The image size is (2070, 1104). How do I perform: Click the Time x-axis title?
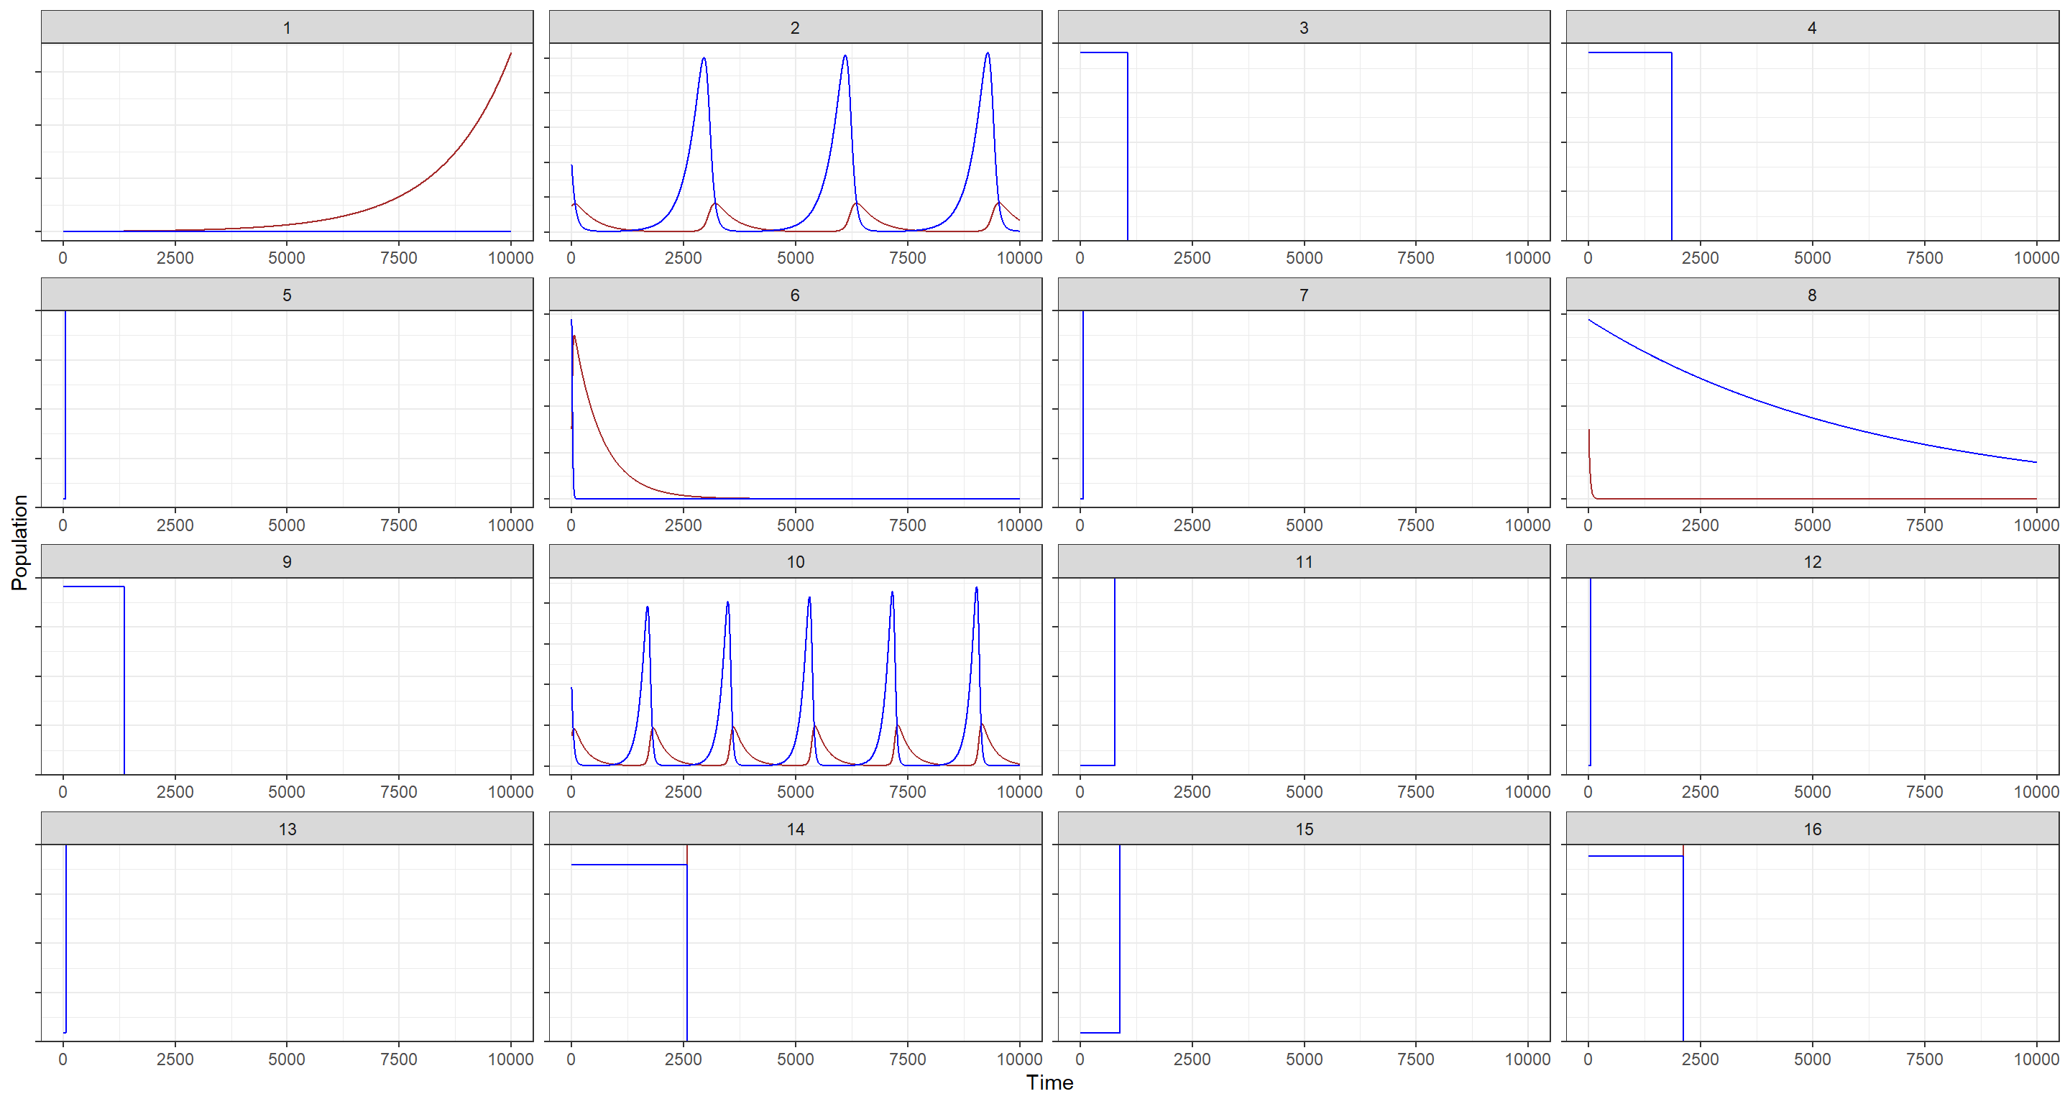(1049, 1082)
